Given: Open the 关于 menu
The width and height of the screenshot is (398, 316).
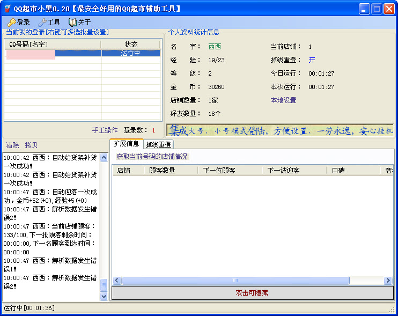Looking at the screenshot, I should 80,23.
